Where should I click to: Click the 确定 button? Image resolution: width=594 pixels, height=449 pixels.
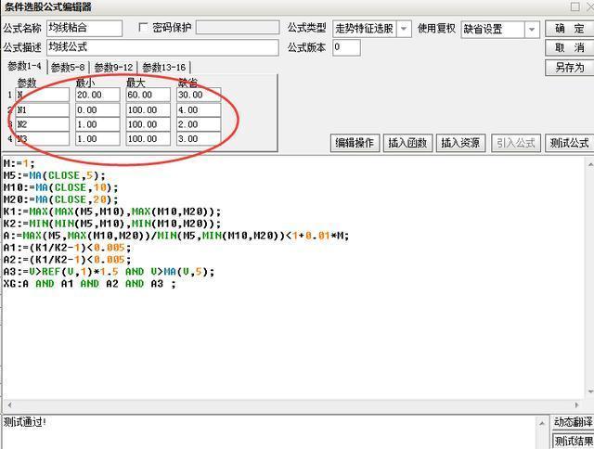pyautogui.click(x=569, y=29)
